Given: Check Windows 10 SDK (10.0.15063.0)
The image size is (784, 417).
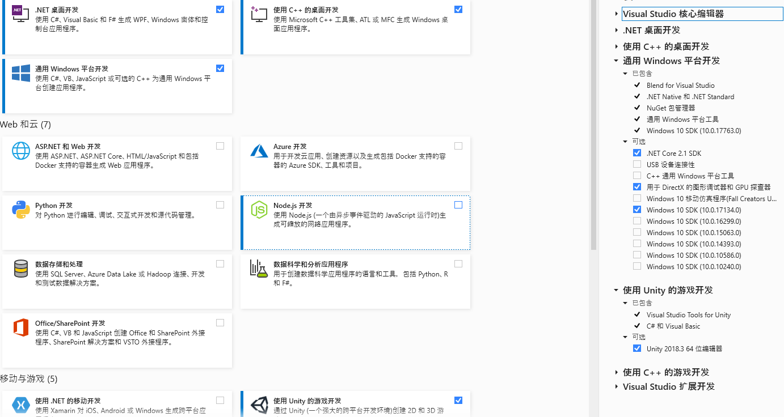Looking at the screenshot, I should point(637,232).
